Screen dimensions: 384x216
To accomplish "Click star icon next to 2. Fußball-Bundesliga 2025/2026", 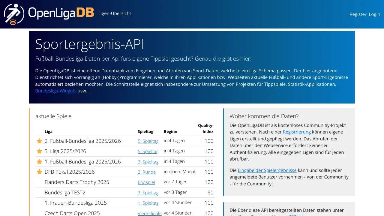I will pyautogui.click(x=39, y=141).
